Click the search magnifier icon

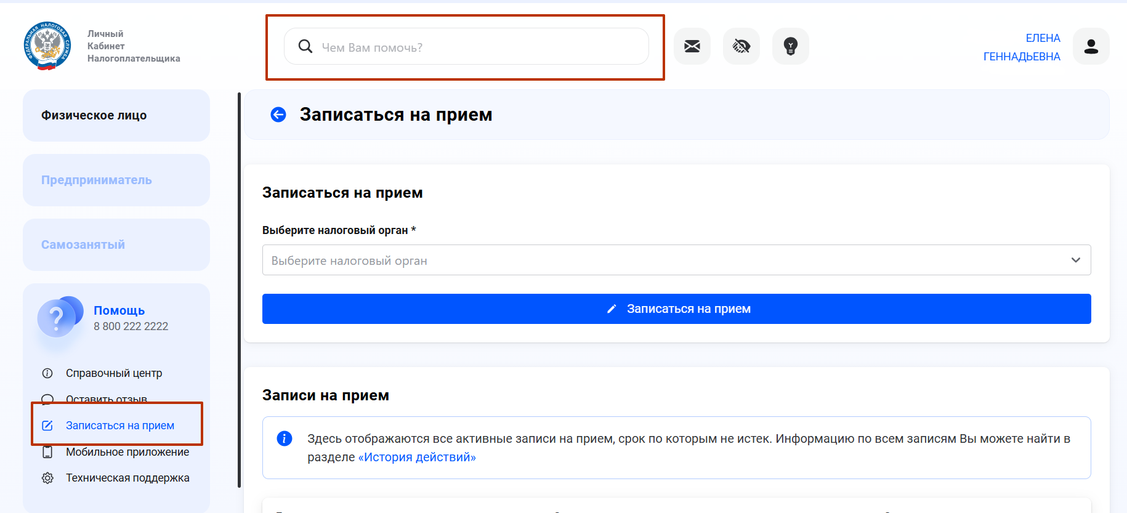click(305, 46)
